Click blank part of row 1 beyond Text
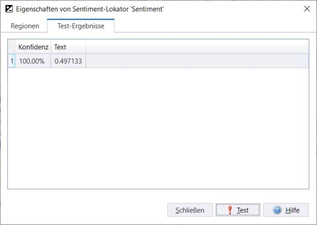The height and width of the screenshot is (225, 317). click(197, 61)
